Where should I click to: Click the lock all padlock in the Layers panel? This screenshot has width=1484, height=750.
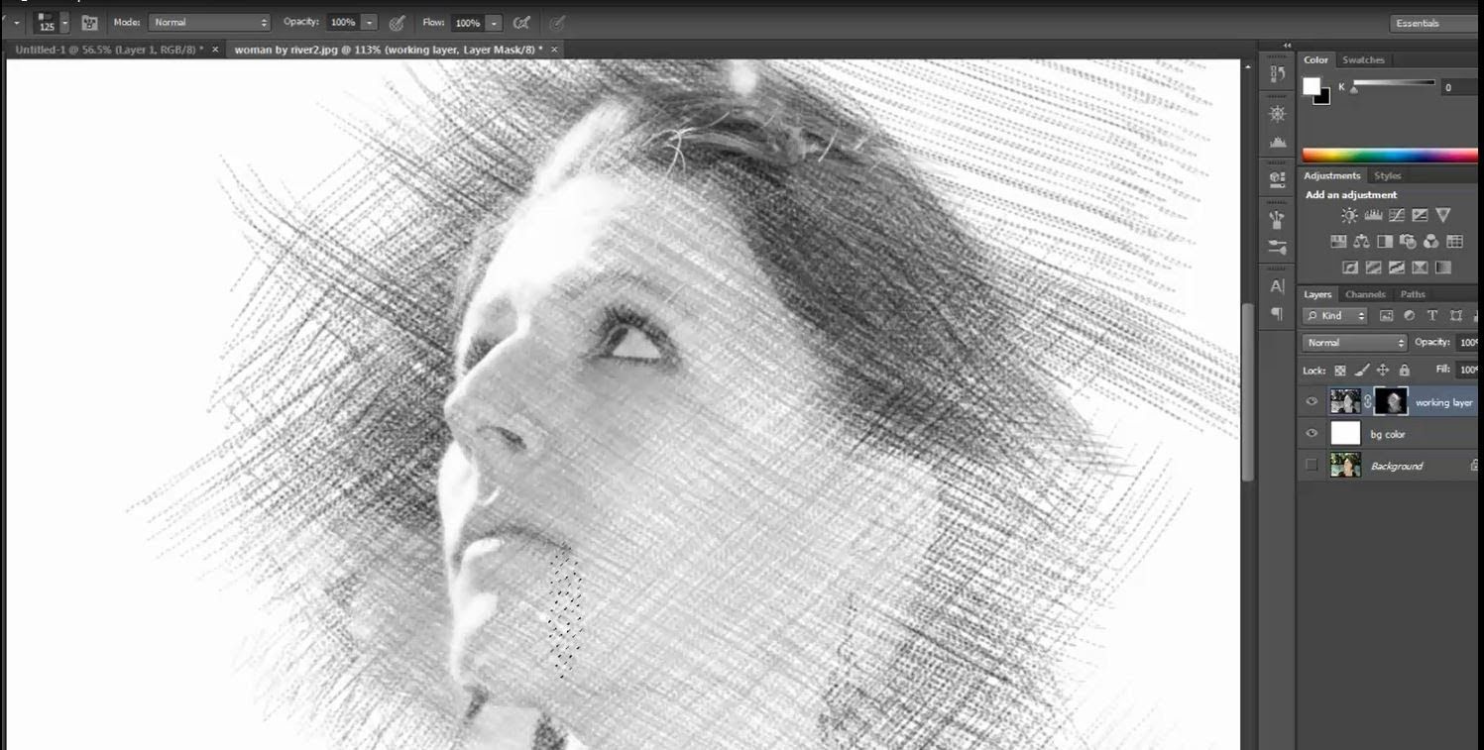[x=1404, y=370]
